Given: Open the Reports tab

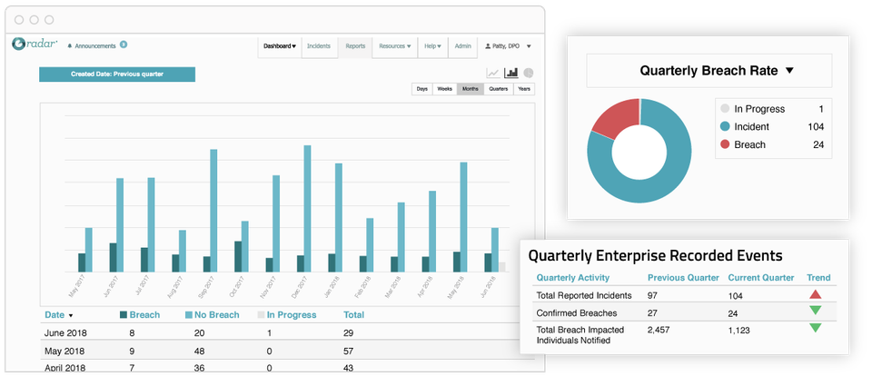Looking at the screenshot, I should 355,46.
